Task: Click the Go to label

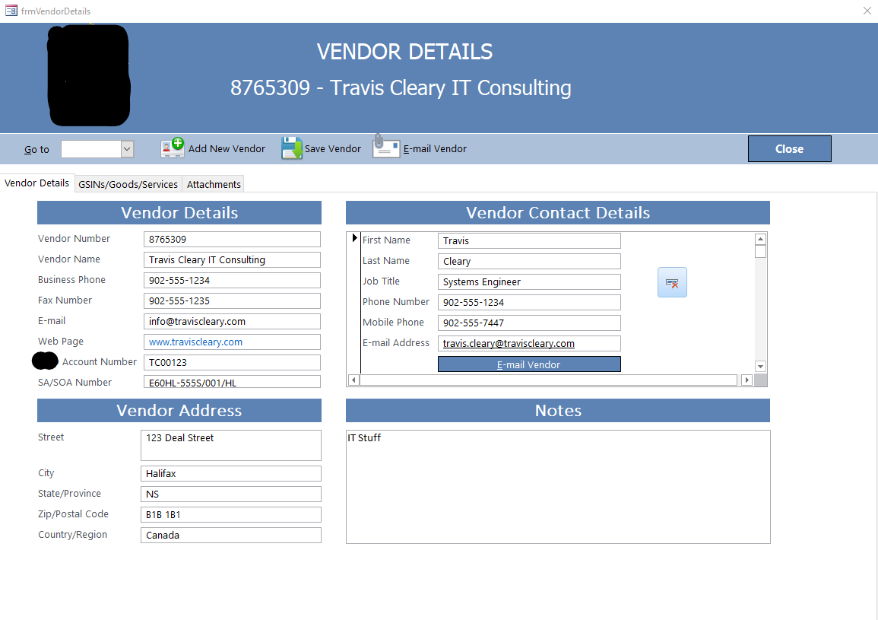Action: [36, 150]
